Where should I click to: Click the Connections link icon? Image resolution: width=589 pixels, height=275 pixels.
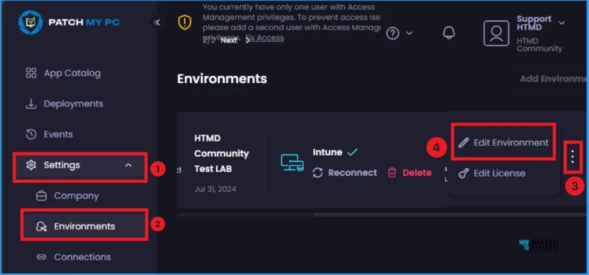41,257
